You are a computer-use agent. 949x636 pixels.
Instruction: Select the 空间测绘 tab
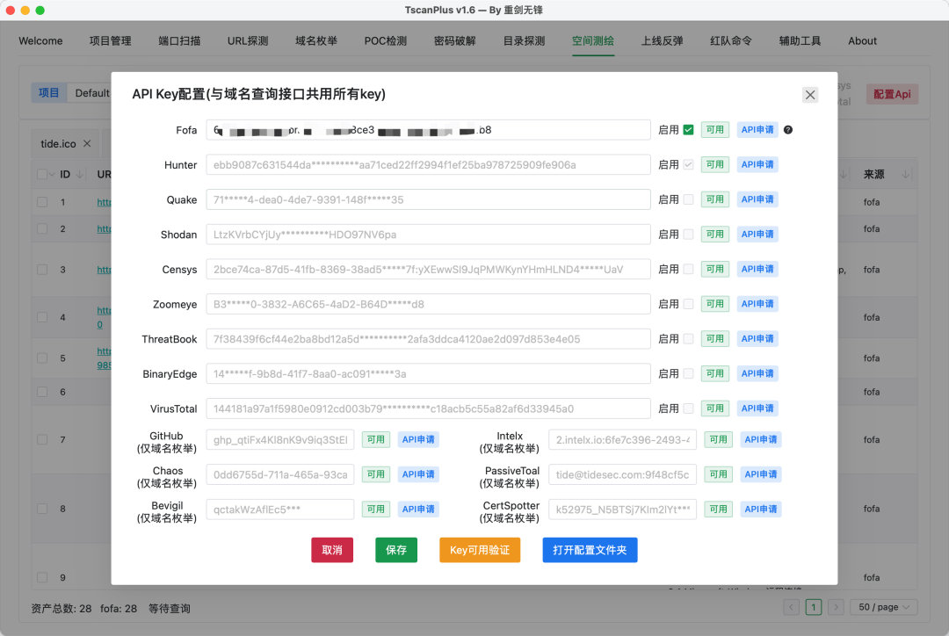[593, 41]
